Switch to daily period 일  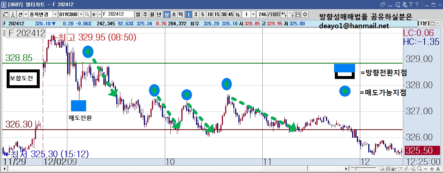pos(138,14)
